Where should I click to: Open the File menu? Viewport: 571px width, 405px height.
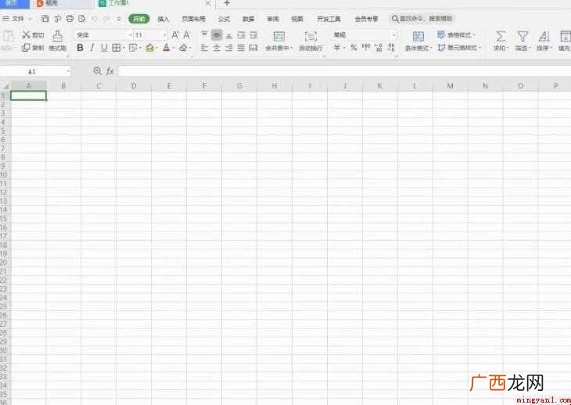pyautogui.click(x=17, y=19)
